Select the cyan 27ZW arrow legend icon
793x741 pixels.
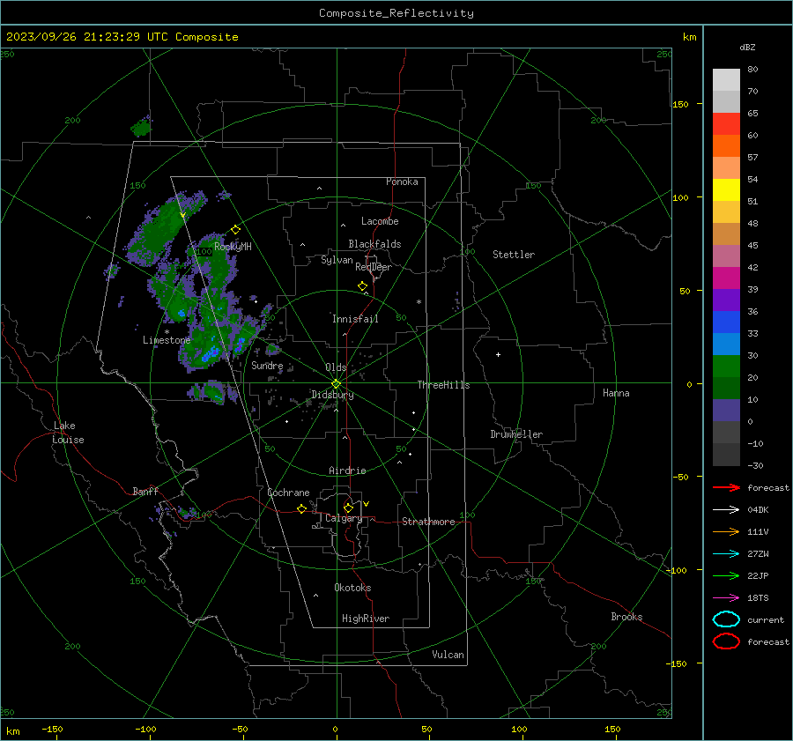726,554
